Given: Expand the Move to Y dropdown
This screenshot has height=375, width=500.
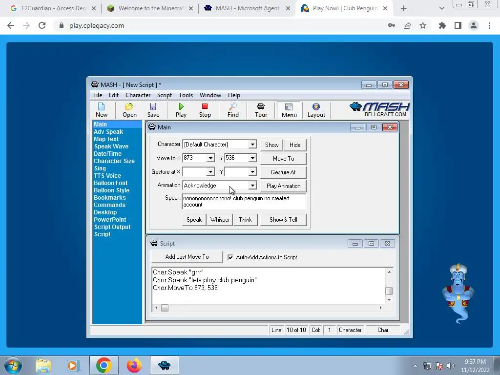Looking at the screenshot, I should (252, 158).
